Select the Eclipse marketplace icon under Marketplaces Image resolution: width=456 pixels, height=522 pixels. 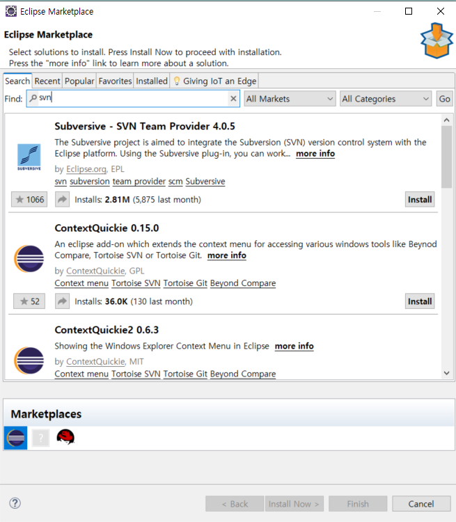click(15, 438)
